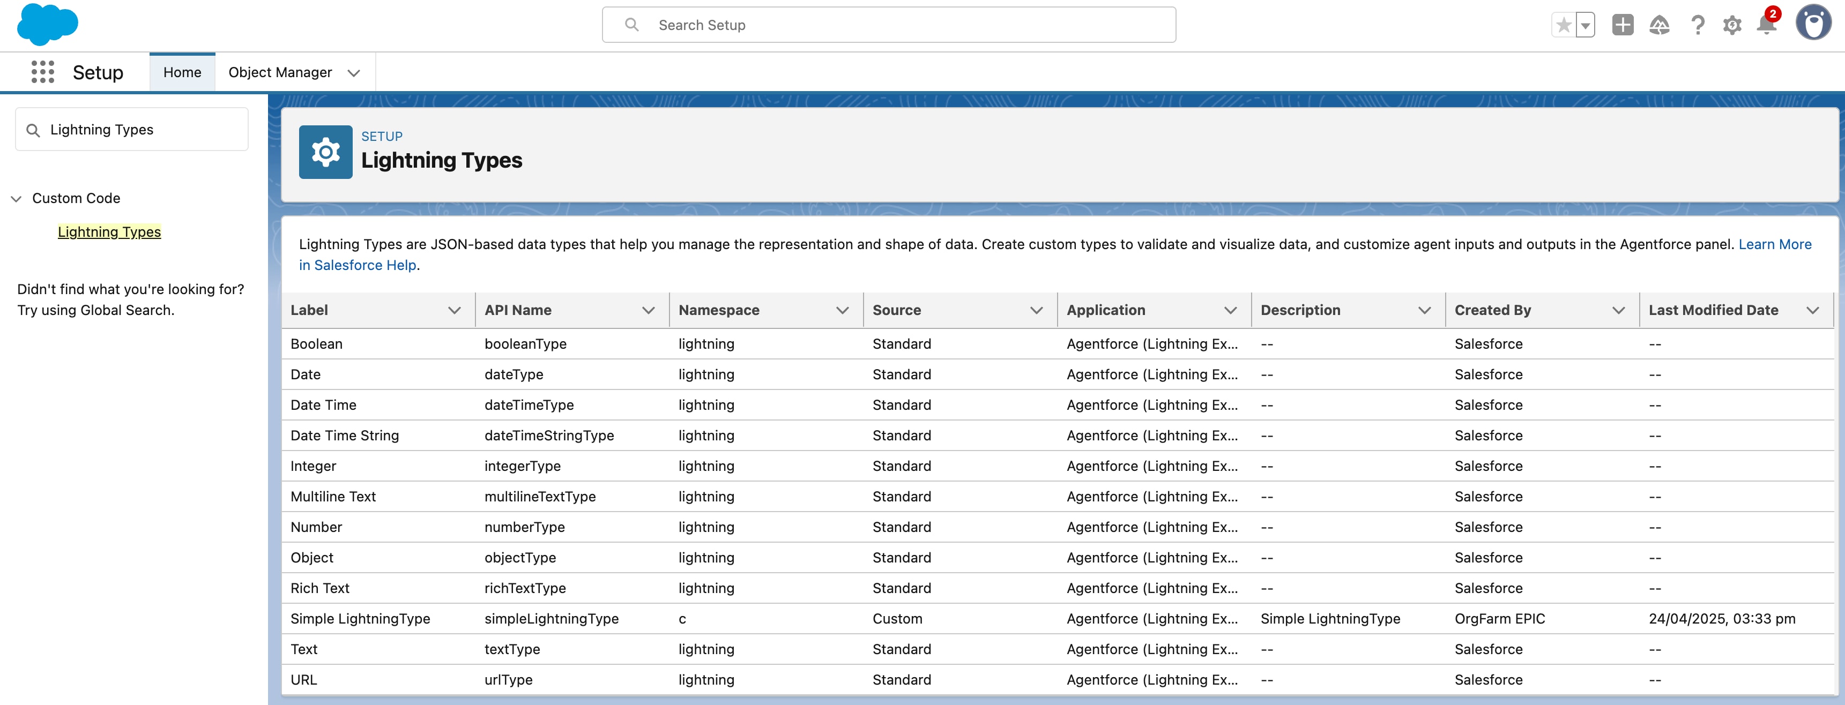Click the Quick Find box with Lightning Types
1845x705 pixels.
click(x=132, y=130)
